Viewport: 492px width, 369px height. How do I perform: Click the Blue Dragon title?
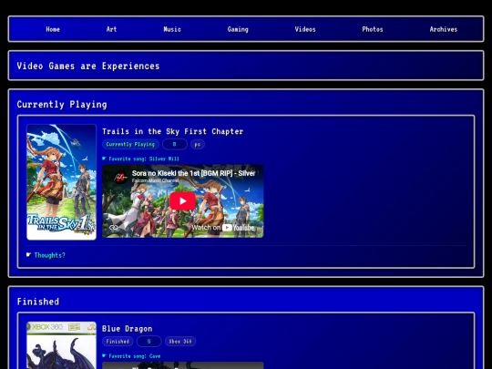(127, 329)
